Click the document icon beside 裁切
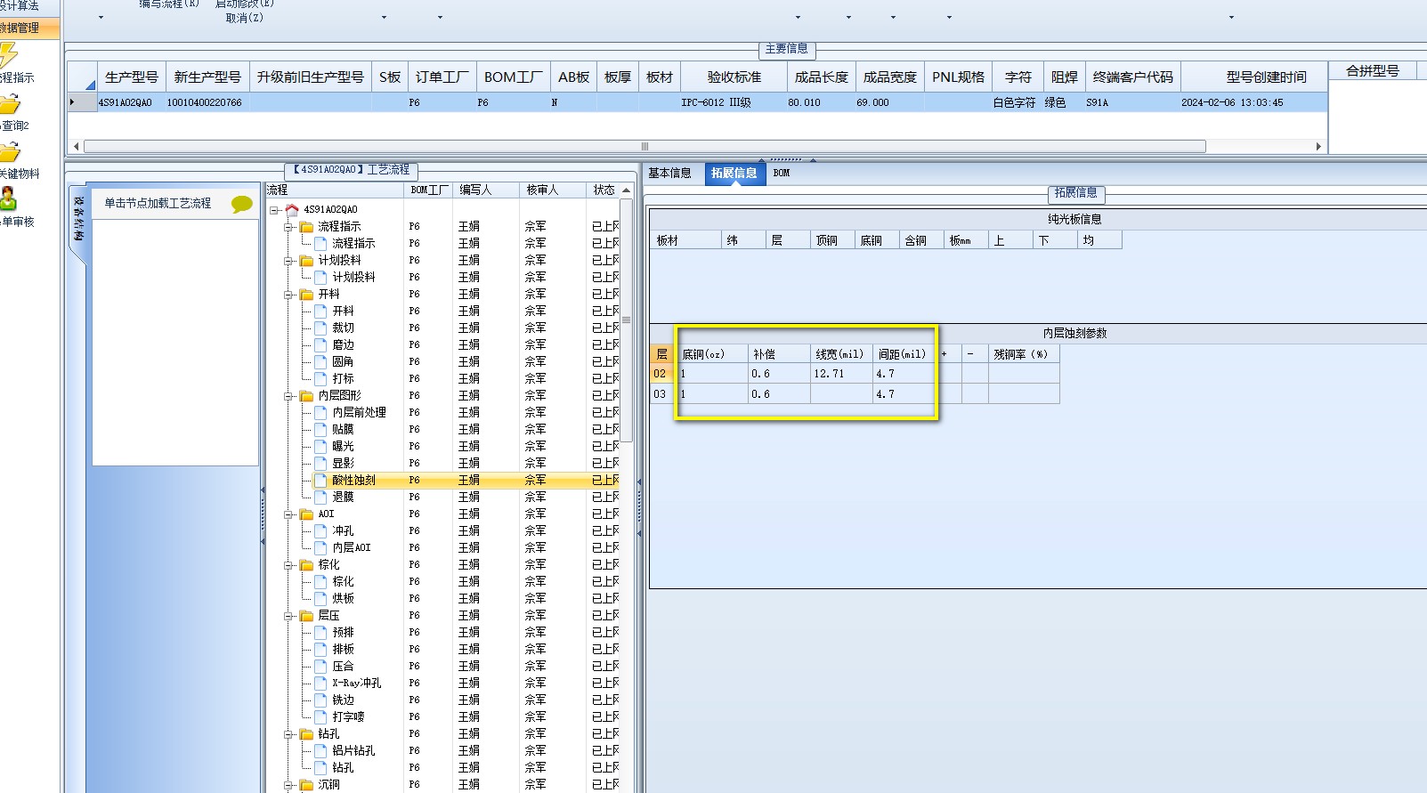Image resolution: width=1427 pixels, height=793 pixels. (320, 328)
